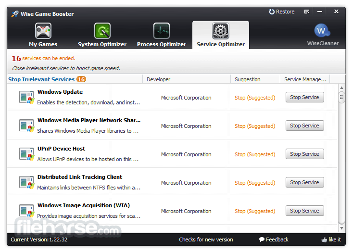Click 'Enables the detection, download, and inst...' description
This screenshot has height=252, width=352.
pyautogui.click(x=88, y=102)
